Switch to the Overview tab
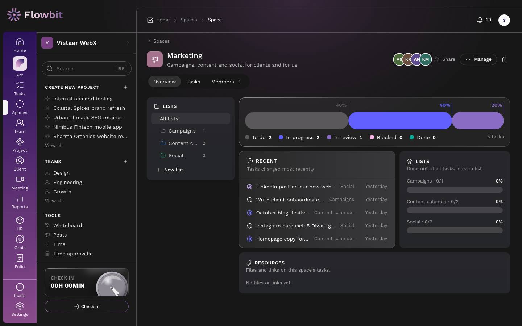Image resolution: width=522 pixels, height=326 pixels. pyautogui.click(x=165, y=82)
